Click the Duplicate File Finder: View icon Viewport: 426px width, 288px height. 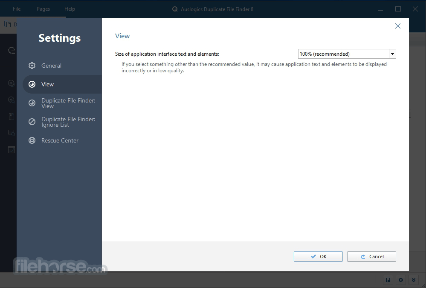click(x=32, y=103)
